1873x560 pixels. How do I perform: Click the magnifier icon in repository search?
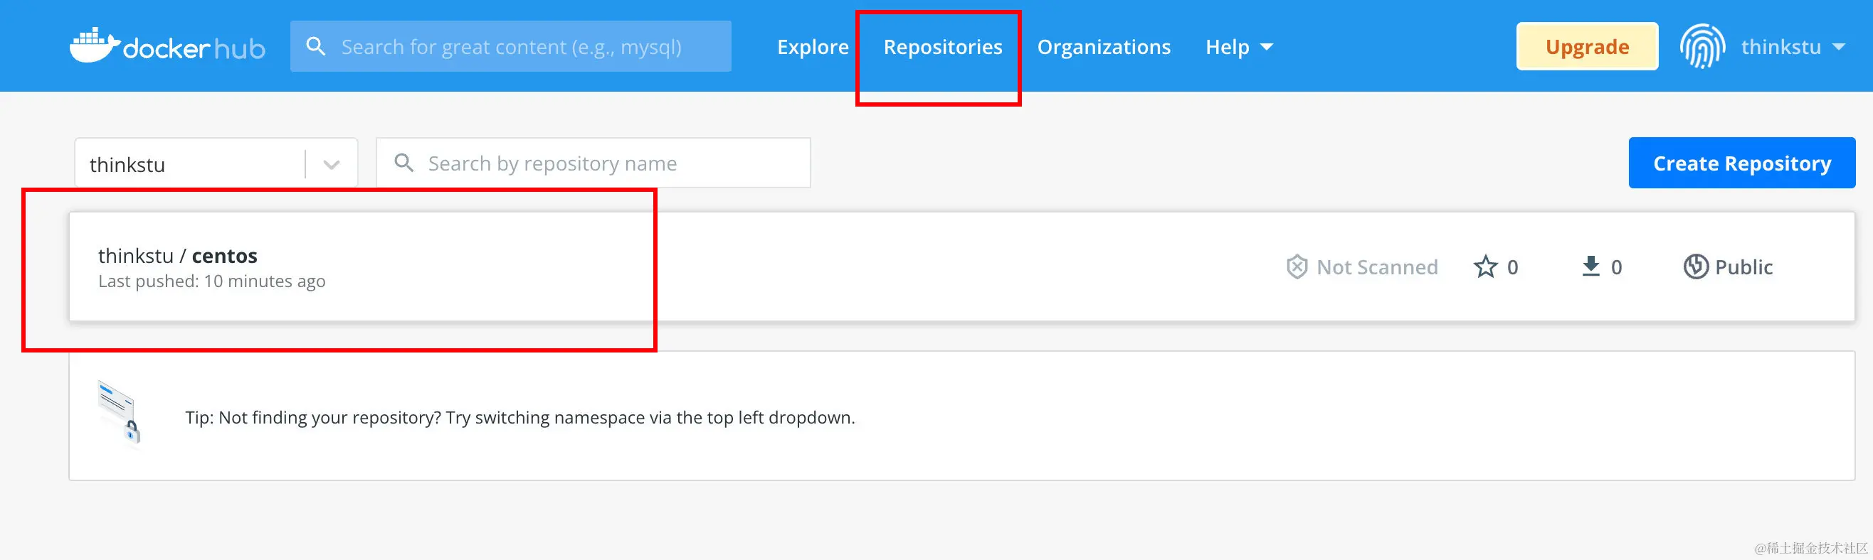point(404,163)
